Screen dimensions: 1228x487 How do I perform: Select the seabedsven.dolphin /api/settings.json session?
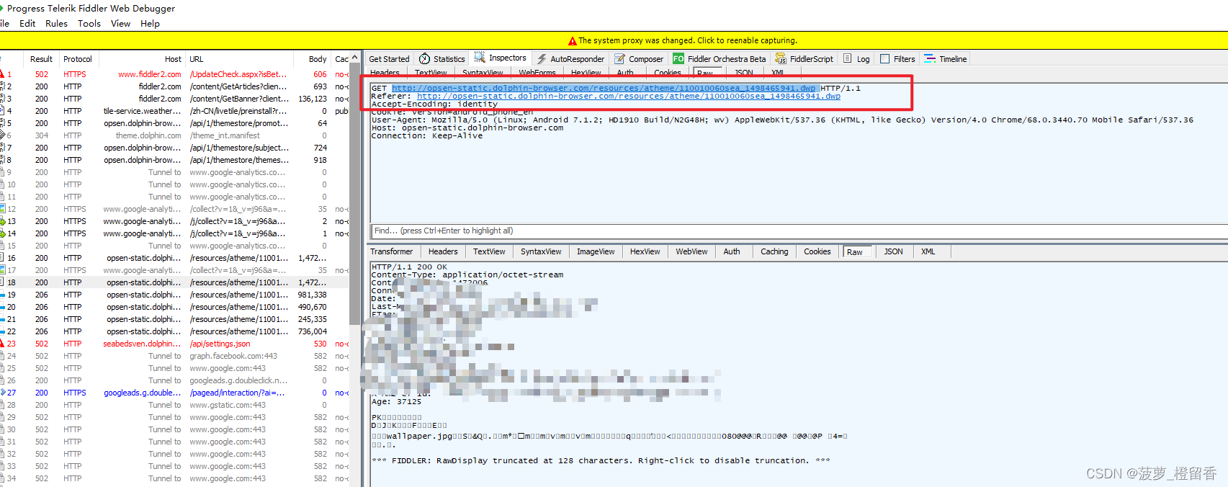click(174, 344)
